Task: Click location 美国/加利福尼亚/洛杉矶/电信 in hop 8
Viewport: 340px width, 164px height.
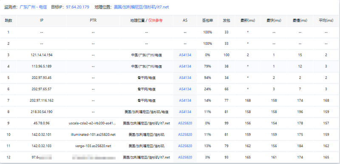Action: [146, 112]
